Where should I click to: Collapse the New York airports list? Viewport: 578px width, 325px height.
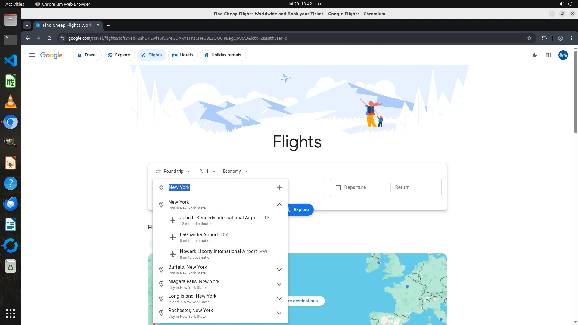click(279, 205)
